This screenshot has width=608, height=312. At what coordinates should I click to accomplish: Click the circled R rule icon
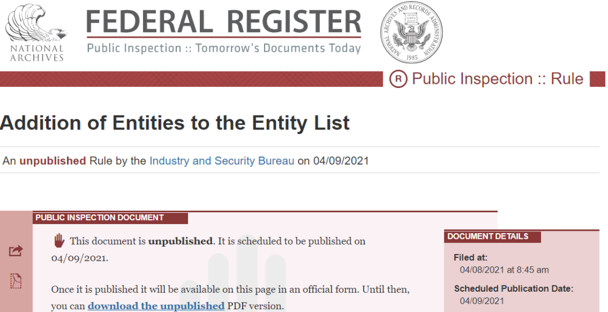(398, 79)
